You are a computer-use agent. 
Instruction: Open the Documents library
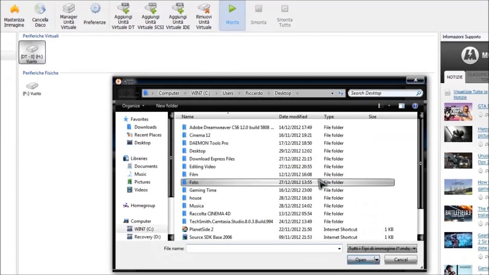(x=142, y=166)
